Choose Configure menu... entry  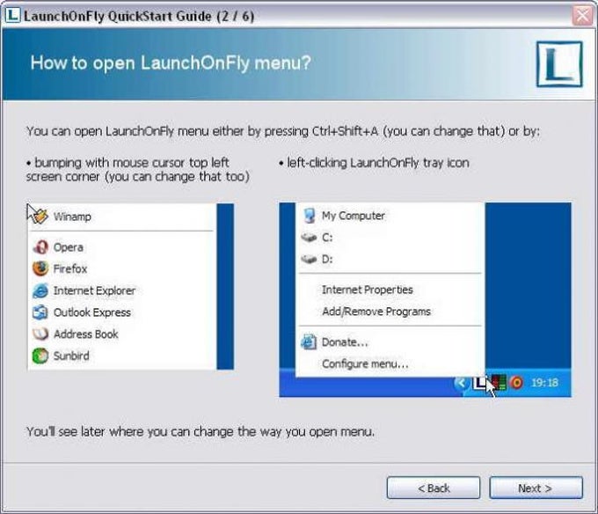click(365, 363)
